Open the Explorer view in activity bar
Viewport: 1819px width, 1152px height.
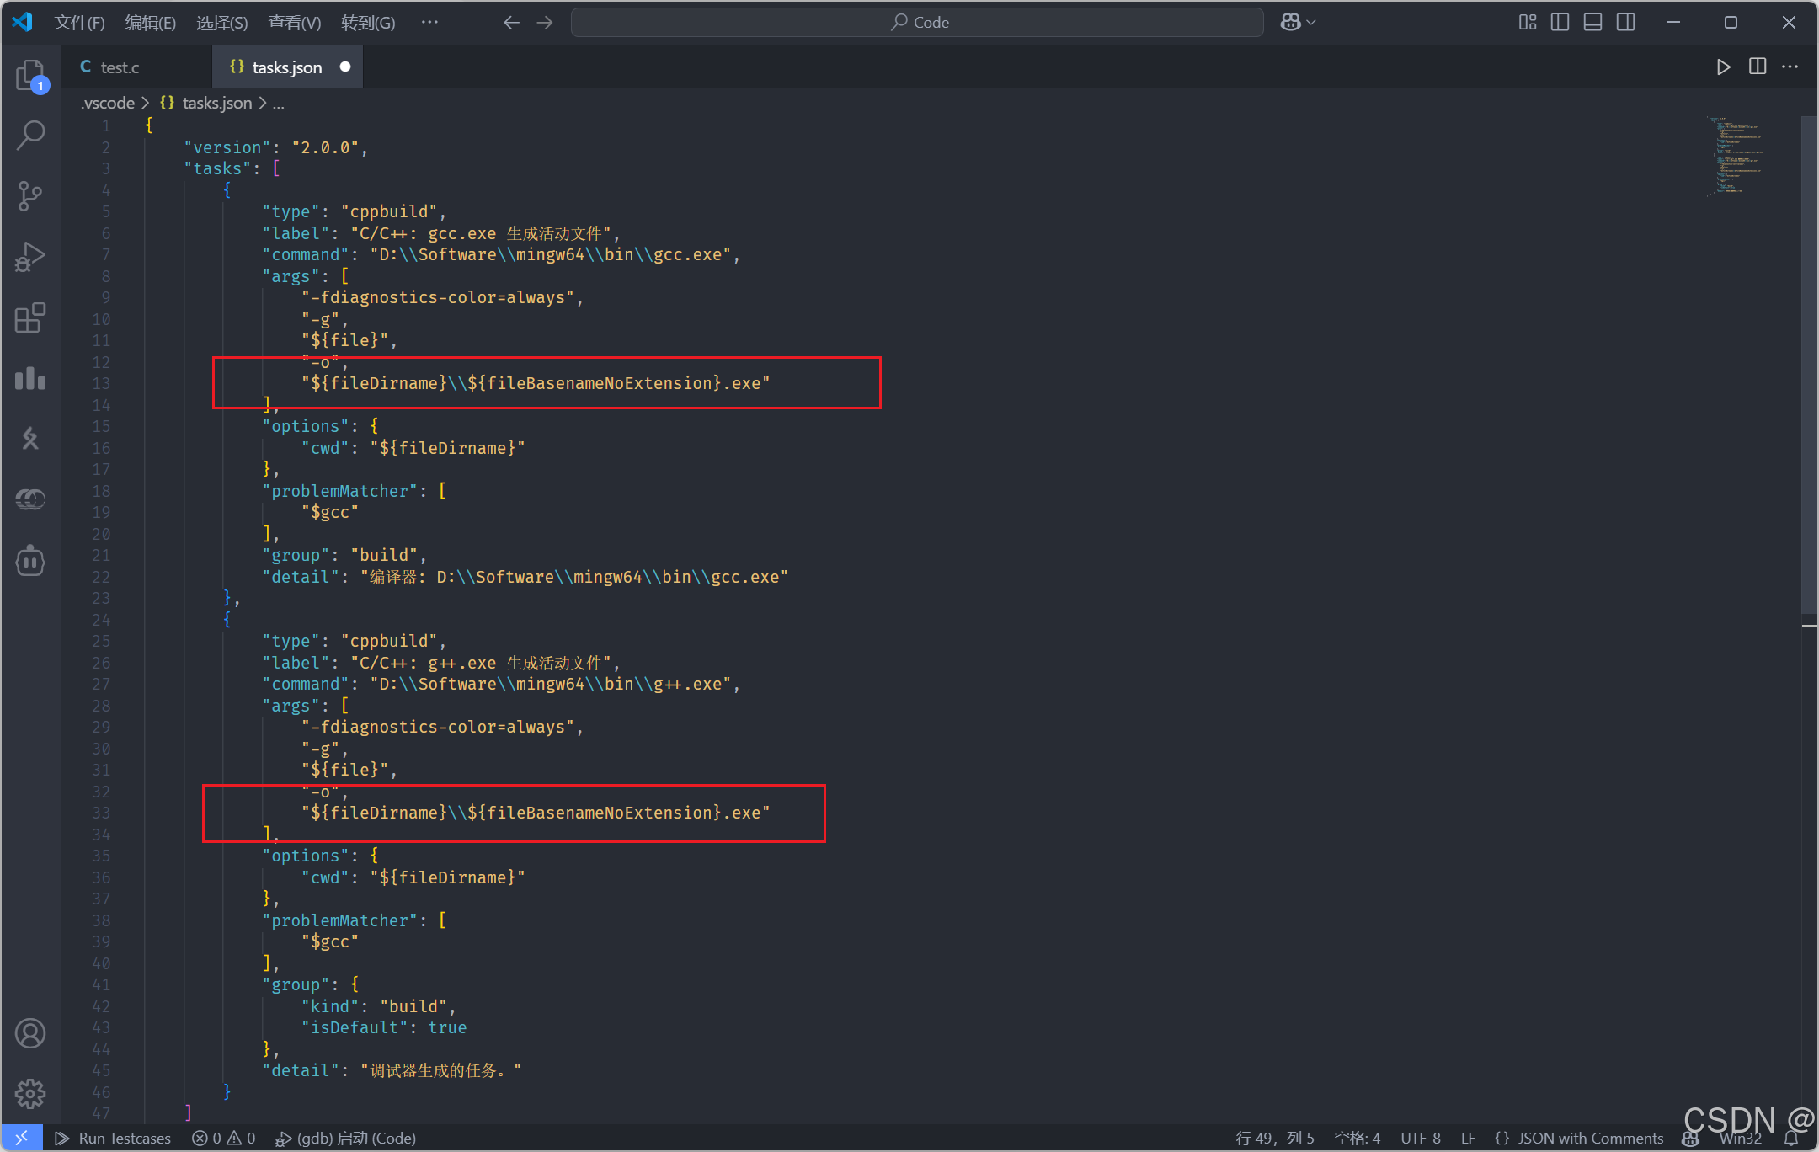(30, 76)
